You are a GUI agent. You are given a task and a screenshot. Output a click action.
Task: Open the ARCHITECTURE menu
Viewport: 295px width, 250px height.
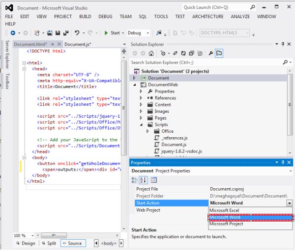pyautogui.click(x=207, y=16)
